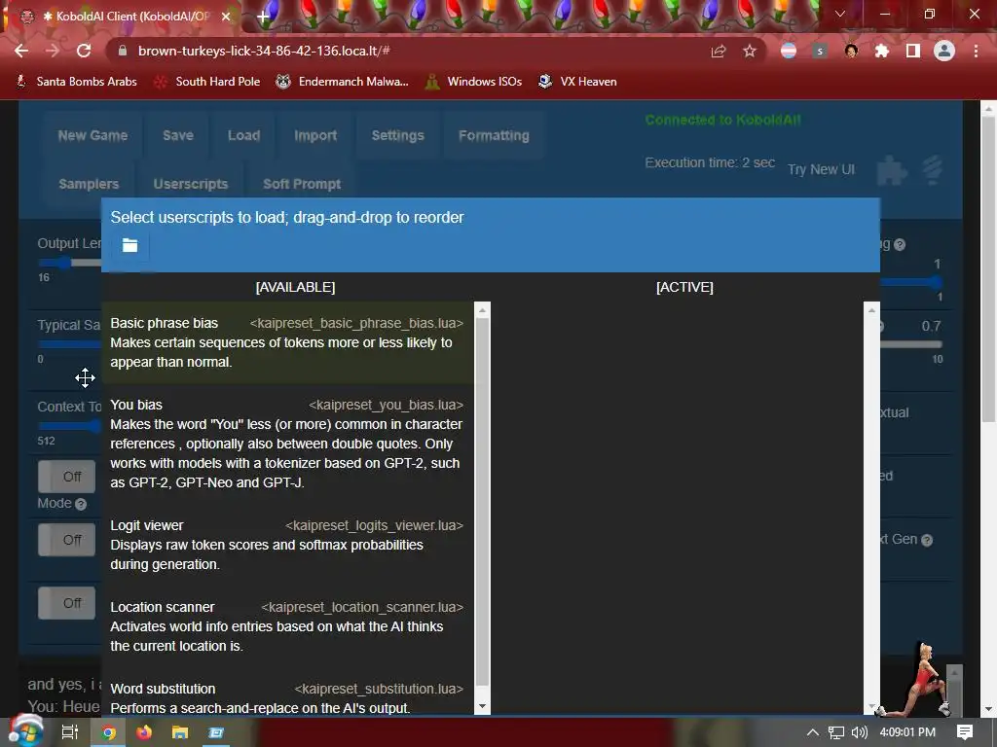Image resolution: width=997 pixels, height=747 pixels.
Task: Share this page from the address bar
Action: click(719, 51)
